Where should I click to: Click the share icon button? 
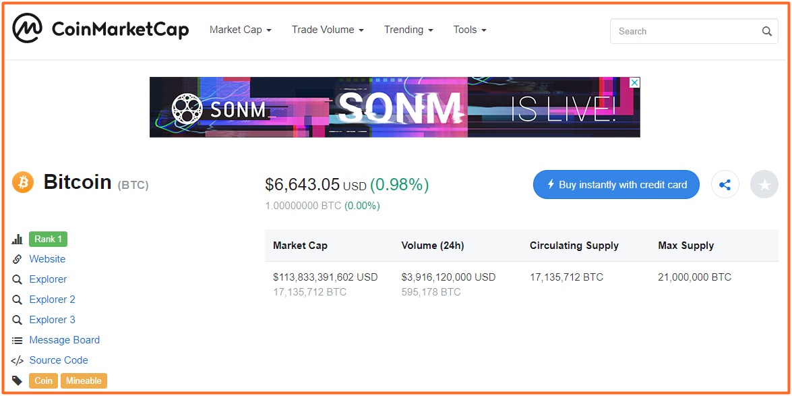[x=725, y=185]
